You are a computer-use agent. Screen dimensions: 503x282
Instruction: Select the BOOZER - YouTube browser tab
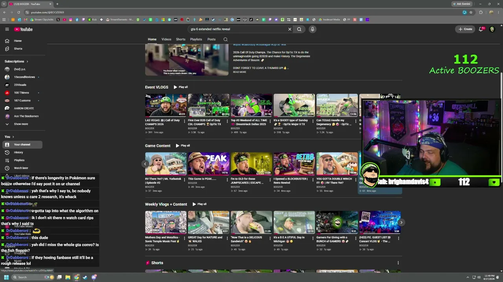click(x=31, y=4)
